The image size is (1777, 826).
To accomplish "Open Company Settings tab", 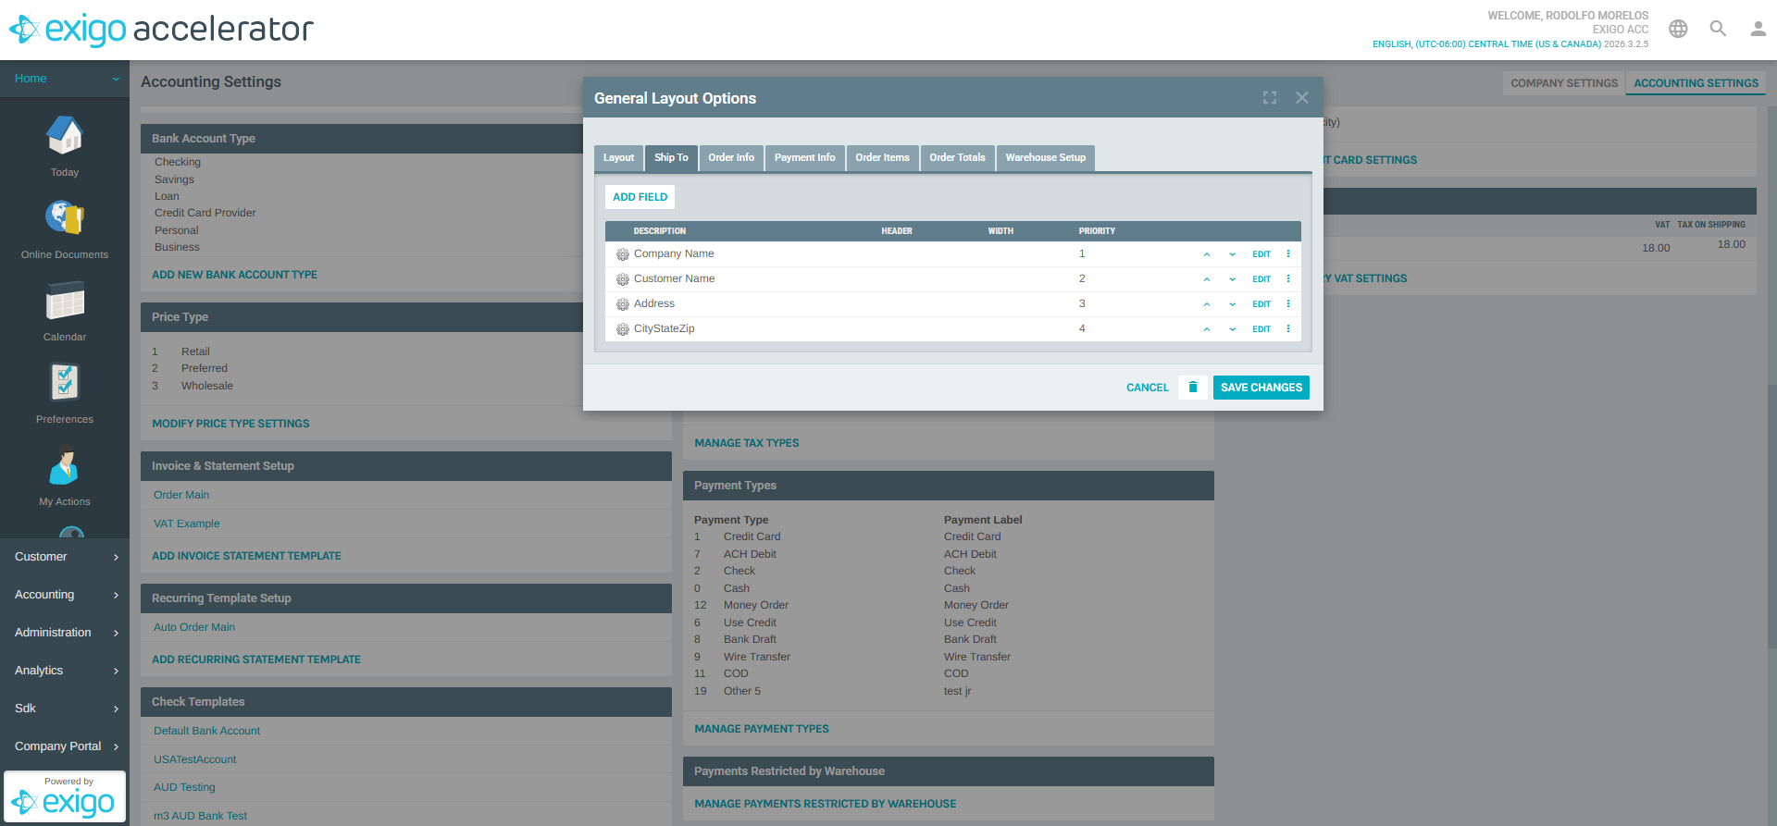I will pyautogui.click(x=1564, y=83).
